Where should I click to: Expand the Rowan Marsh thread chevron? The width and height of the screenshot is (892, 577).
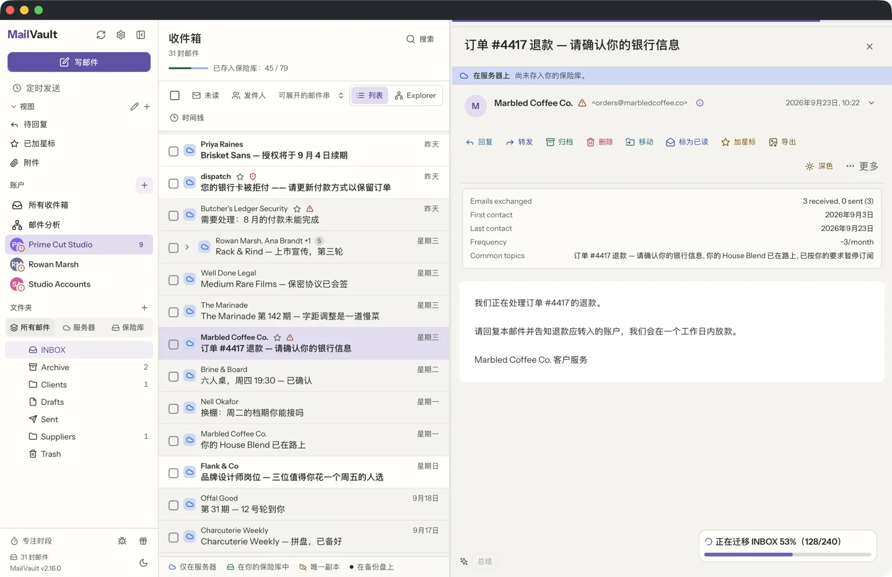point(187,247)
